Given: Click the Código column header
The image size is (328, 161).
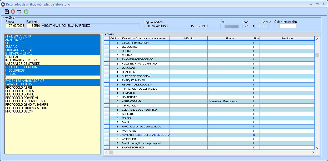Looking at the screenshot, I should pos(114,39).
